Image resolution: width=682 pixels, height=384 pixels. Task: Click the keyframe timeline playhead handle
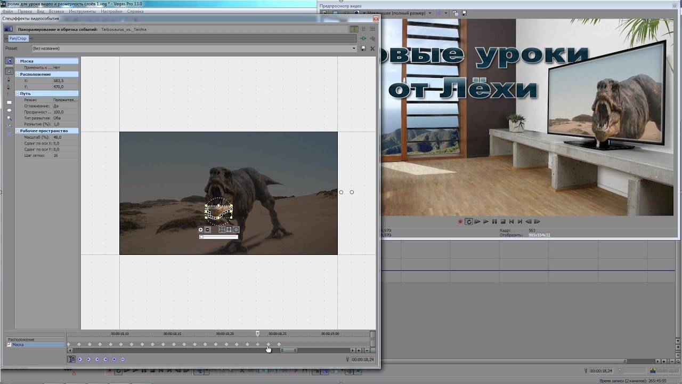[257, 333]
